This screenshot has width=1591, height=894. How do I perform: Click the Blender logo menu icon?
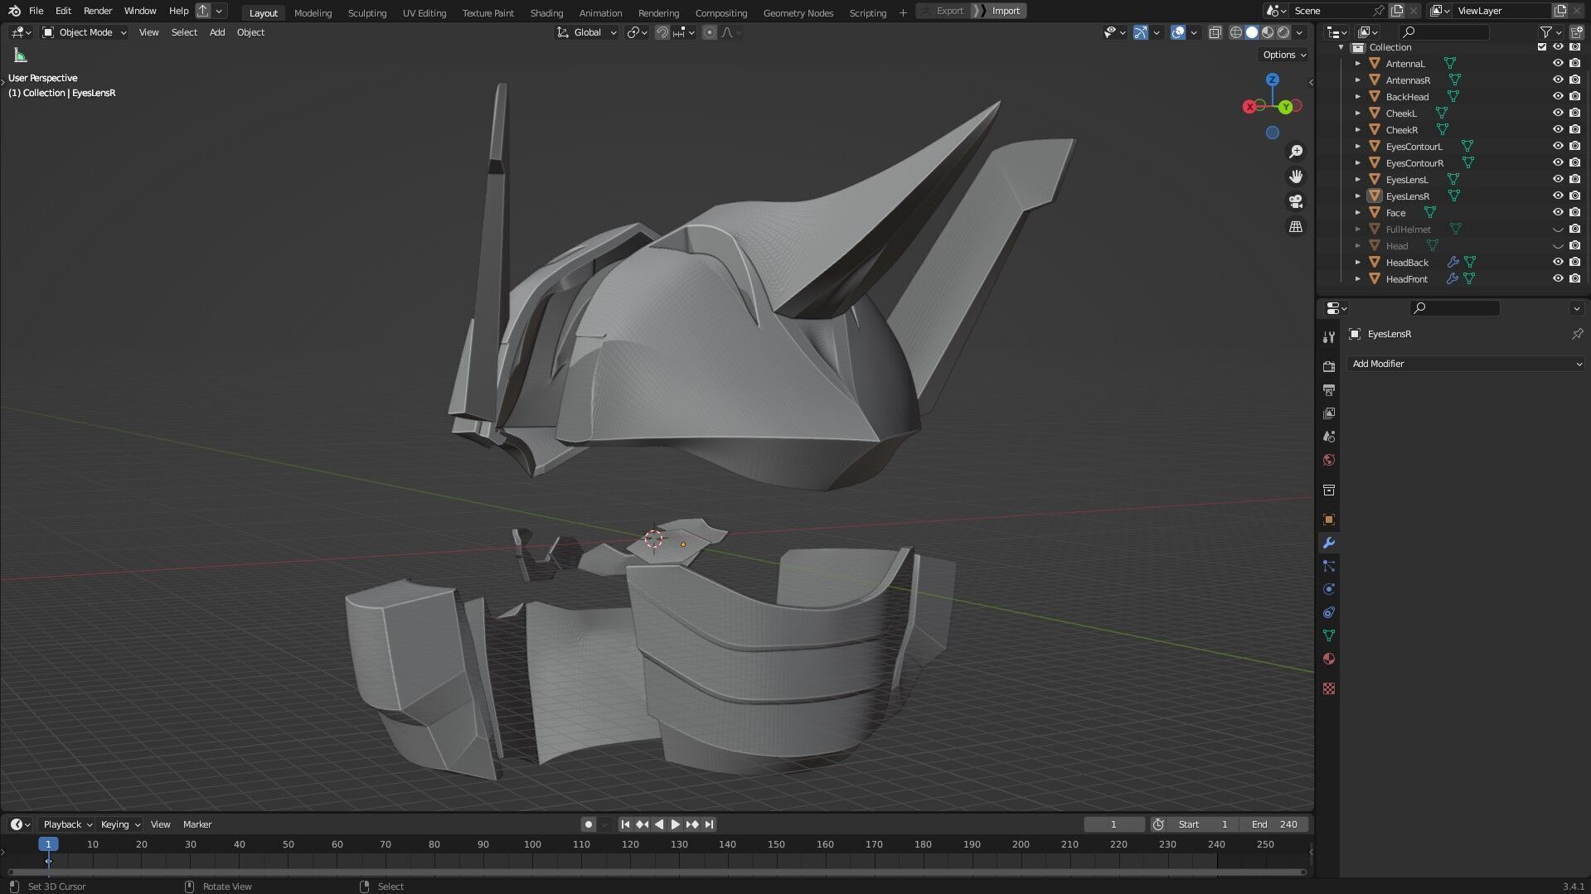coord(14,11)
